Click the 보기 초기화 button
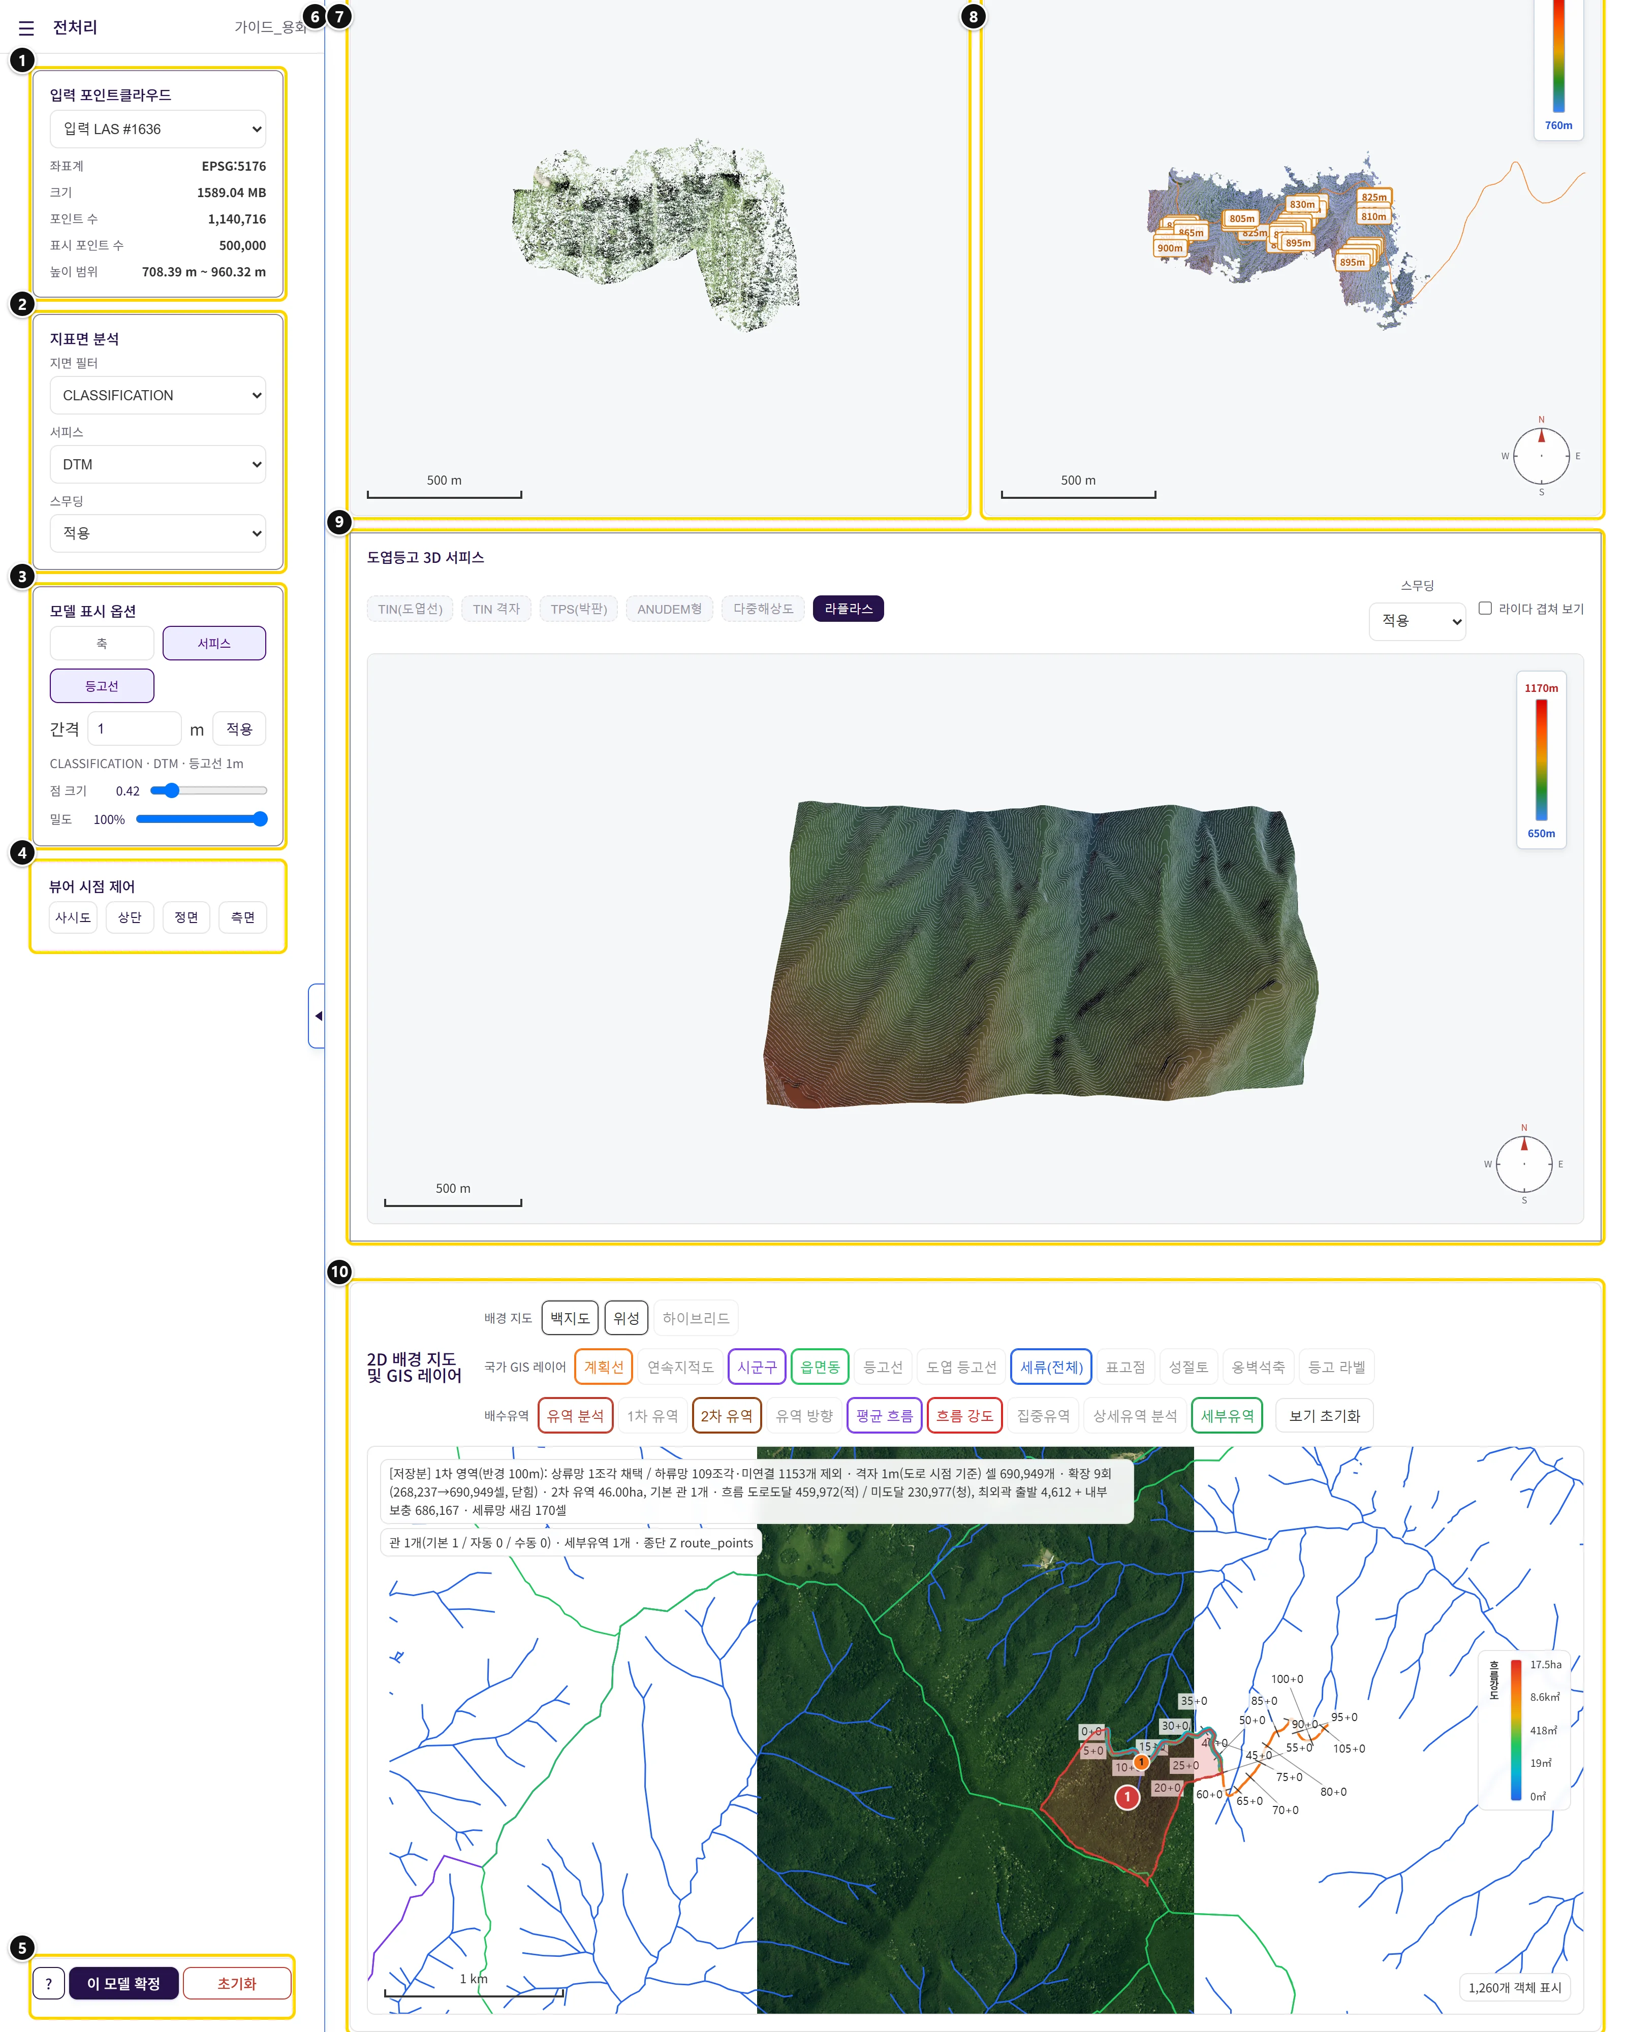Viewport: 1626px width, 2032px height. click(x=1324, y=1415)
